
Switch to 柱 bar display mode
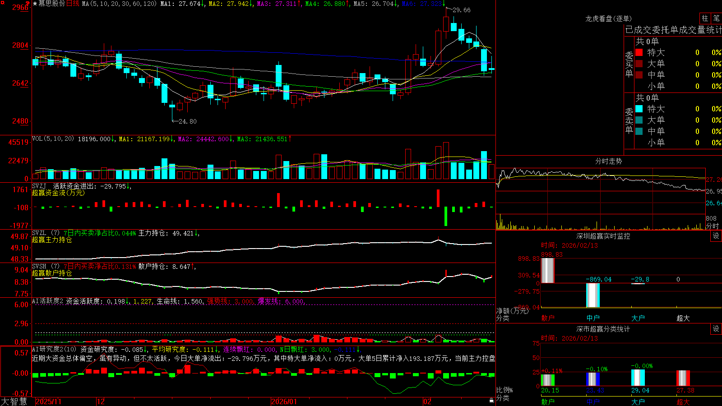pos(705,18)
